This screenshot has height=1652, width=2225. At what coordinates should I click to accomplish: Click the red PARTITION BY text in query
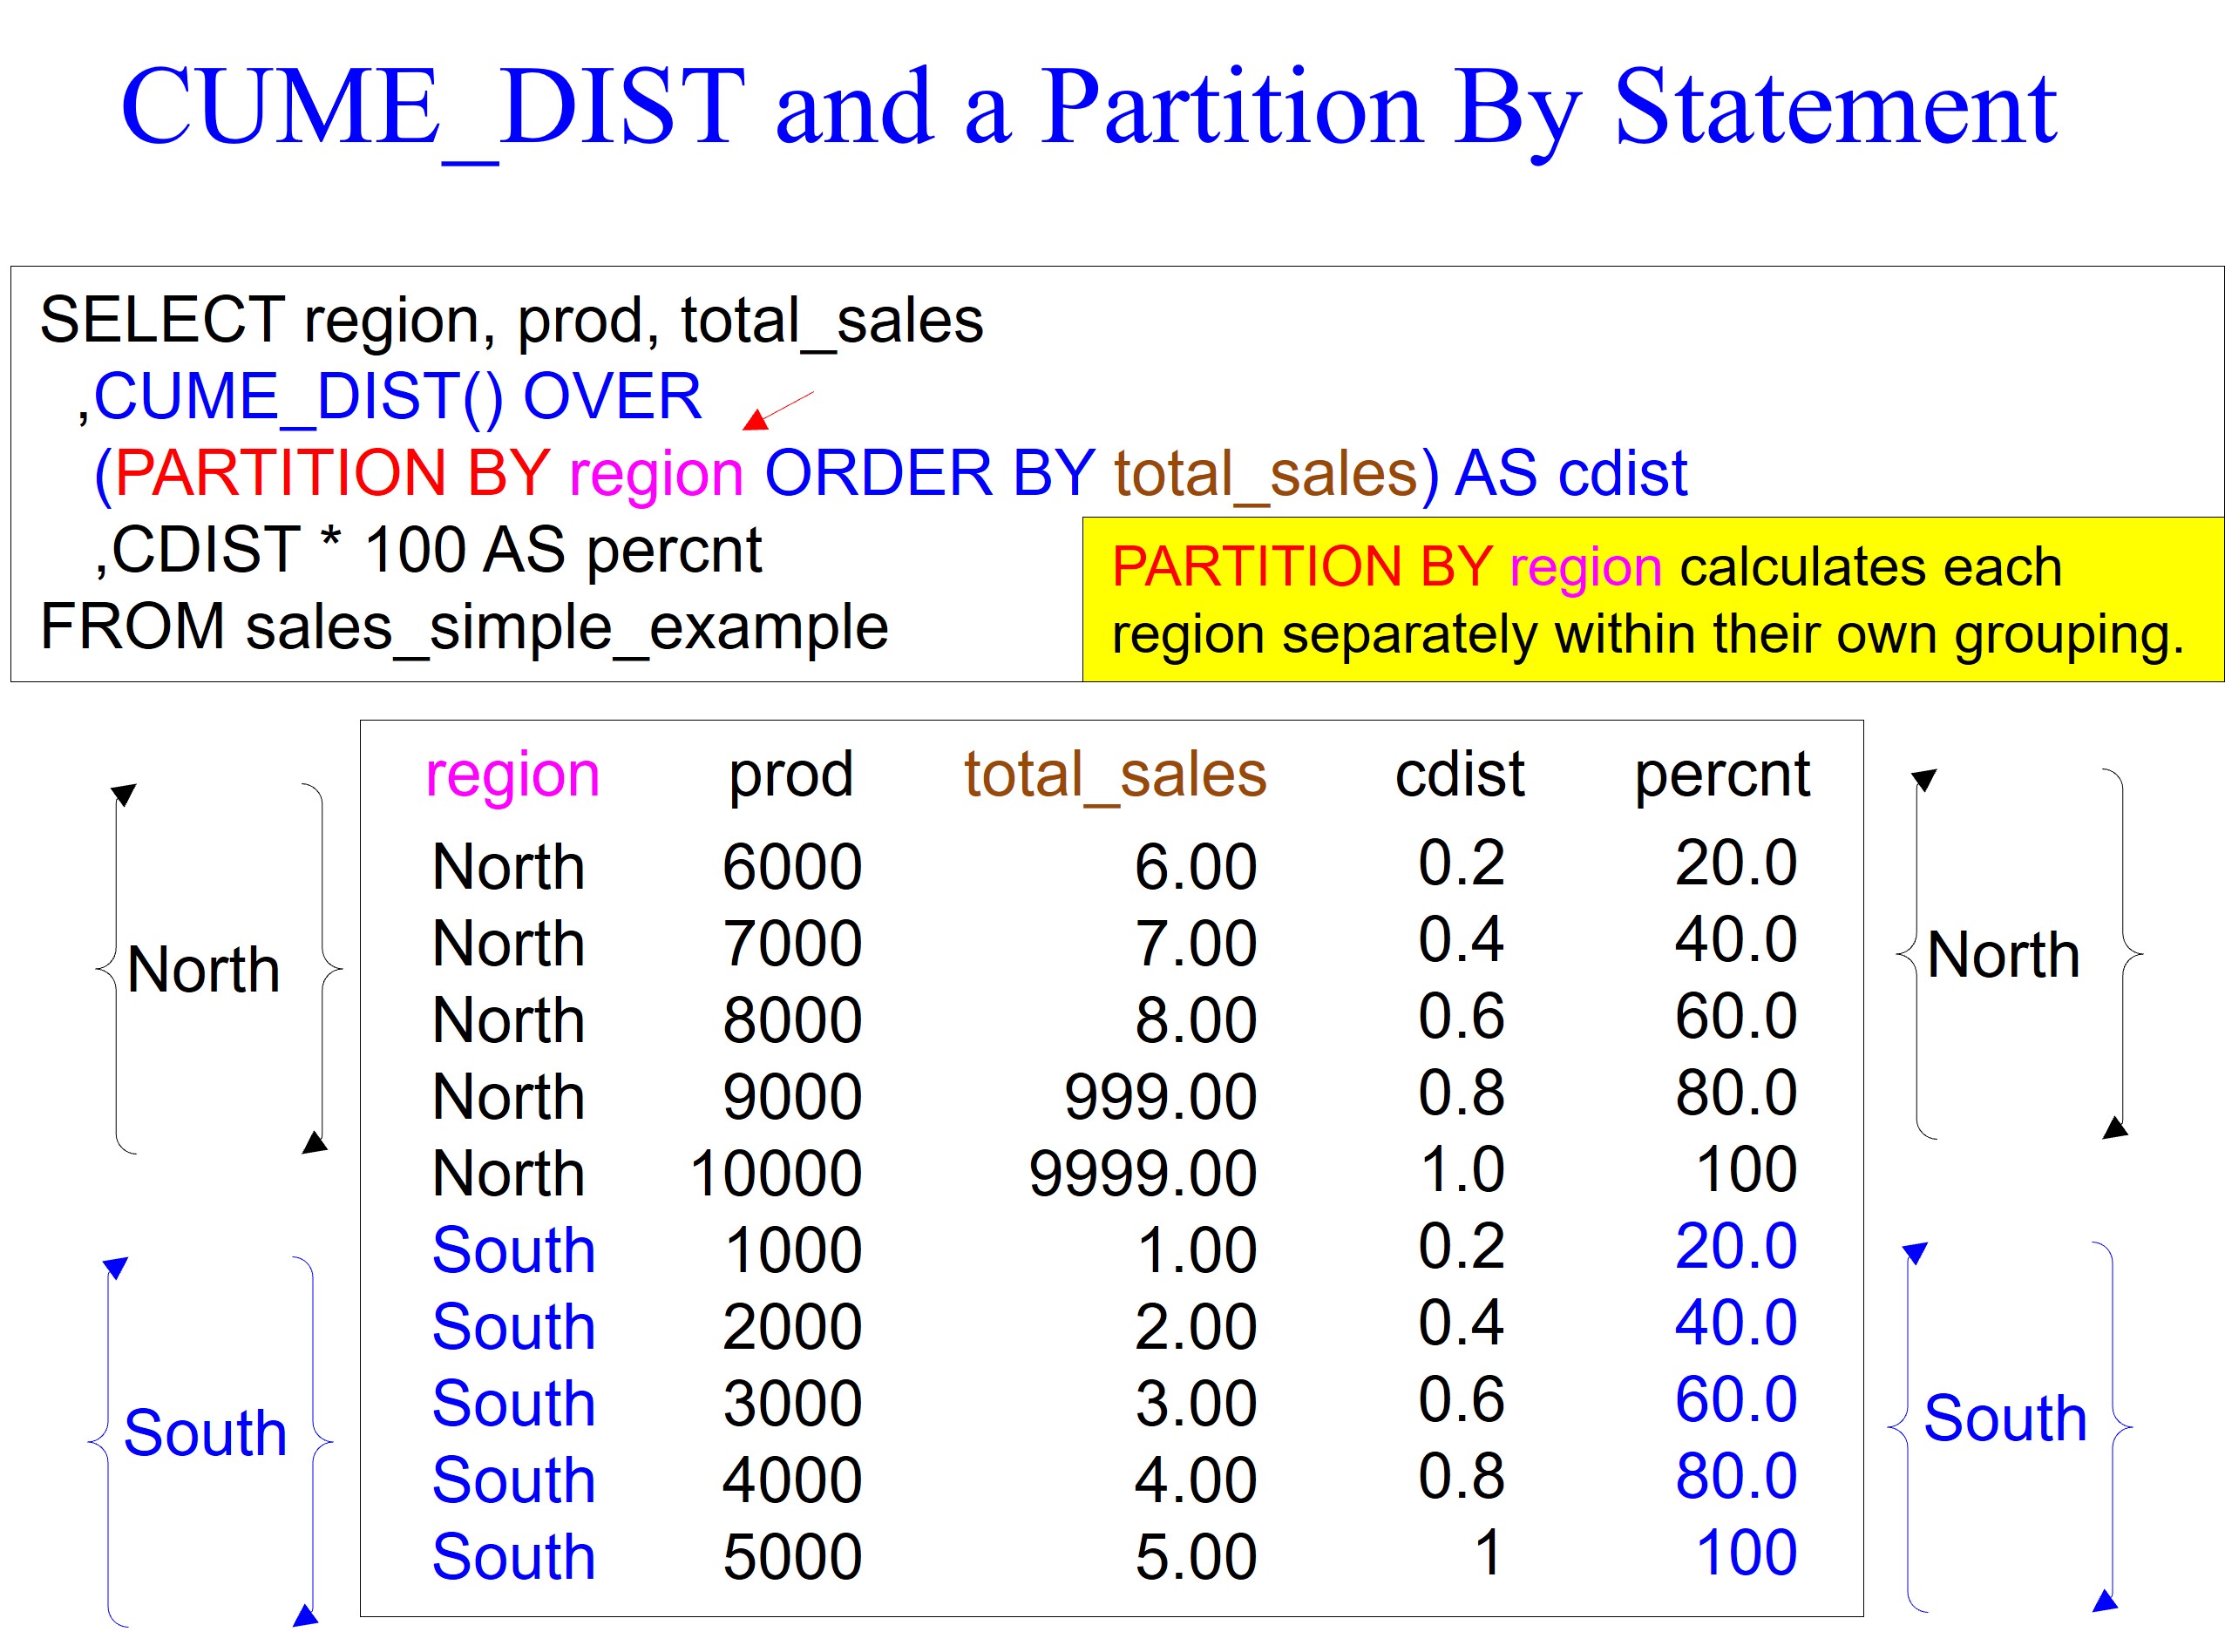coord(332,473)
